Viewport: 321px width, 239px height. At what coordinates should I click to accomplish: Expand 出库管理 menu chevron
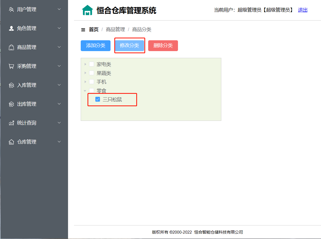click(x=59, y=104)
